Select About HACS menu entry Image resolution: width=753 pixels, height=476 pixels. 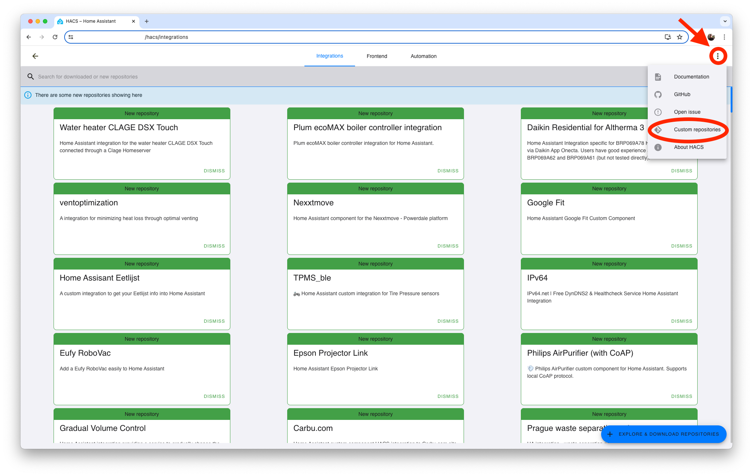tap(688, 147)
